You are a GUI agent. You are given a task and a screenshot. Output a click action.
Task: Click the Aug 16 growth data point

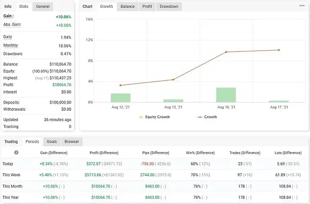click(x=226, y=52)
